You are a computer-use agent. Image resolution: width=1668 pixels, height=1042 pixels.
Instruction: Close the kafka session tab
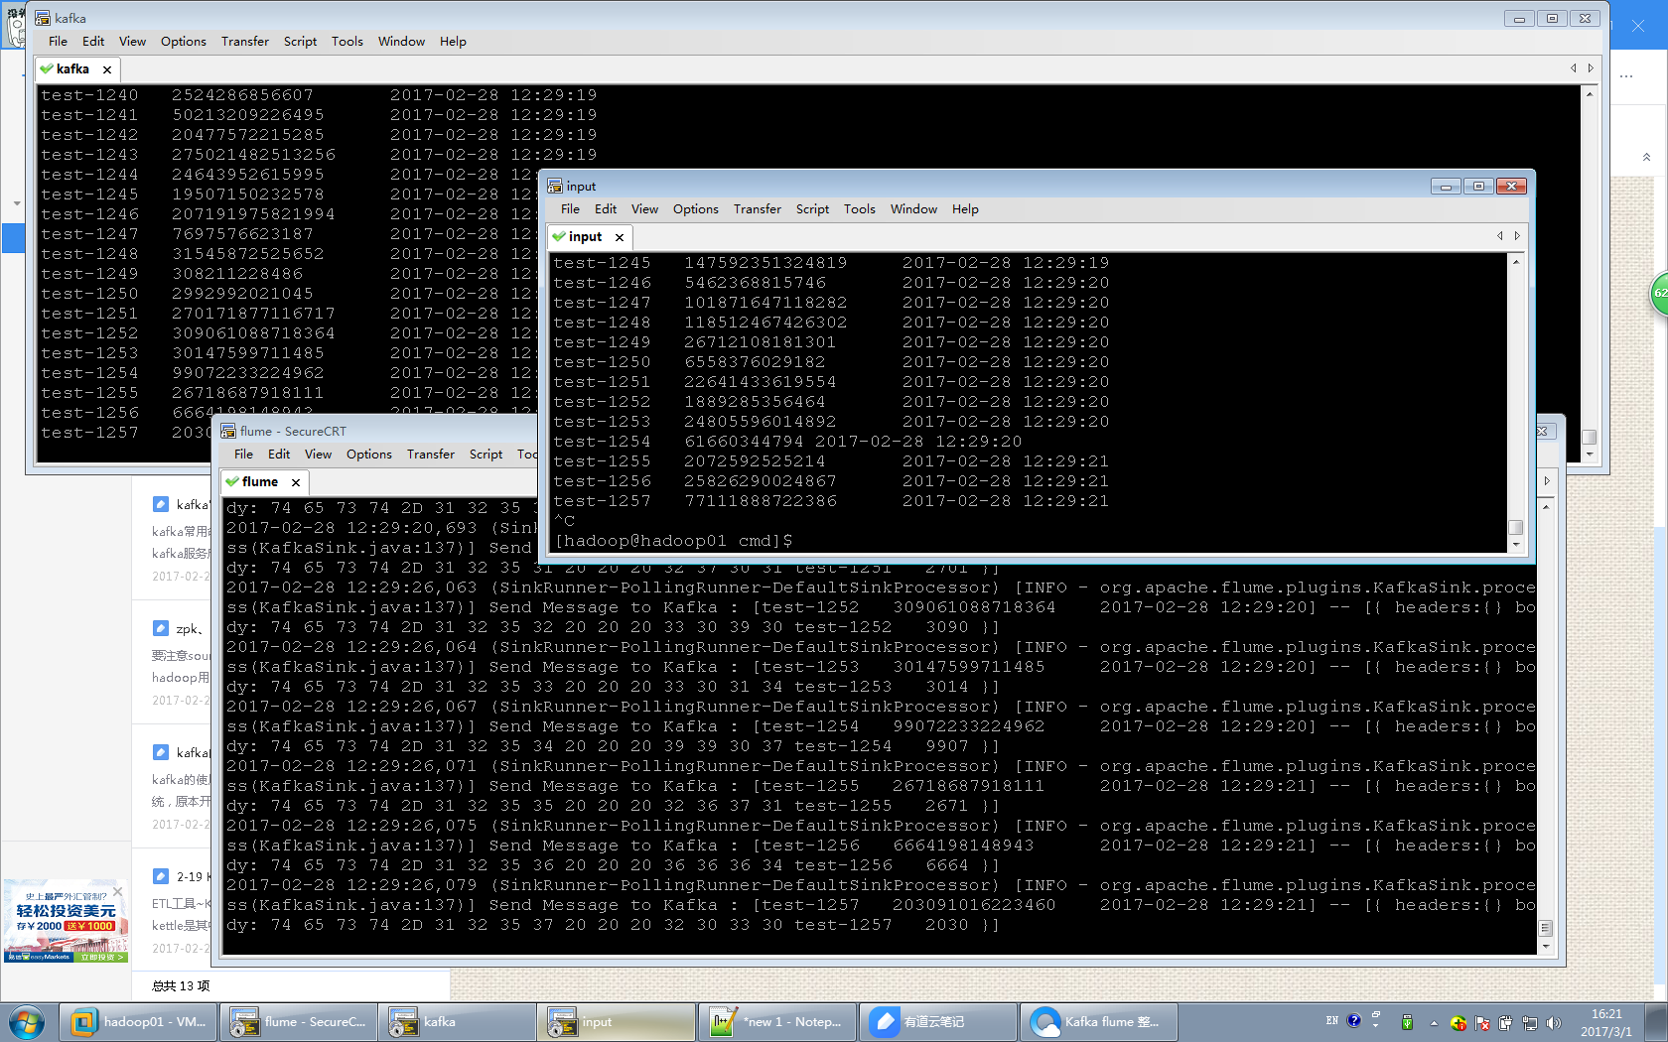107,69
